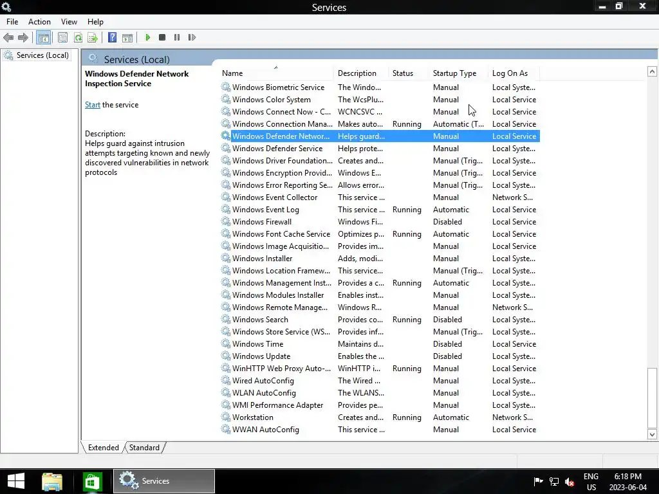Click the gear icon beside WLAN AutoConfig
The width and height of the screenshot is (659, 494).
pos(226,393)
